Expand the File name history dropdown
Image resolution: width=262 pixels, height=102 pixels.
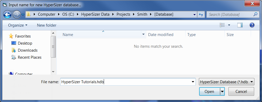tap(193, 82)
